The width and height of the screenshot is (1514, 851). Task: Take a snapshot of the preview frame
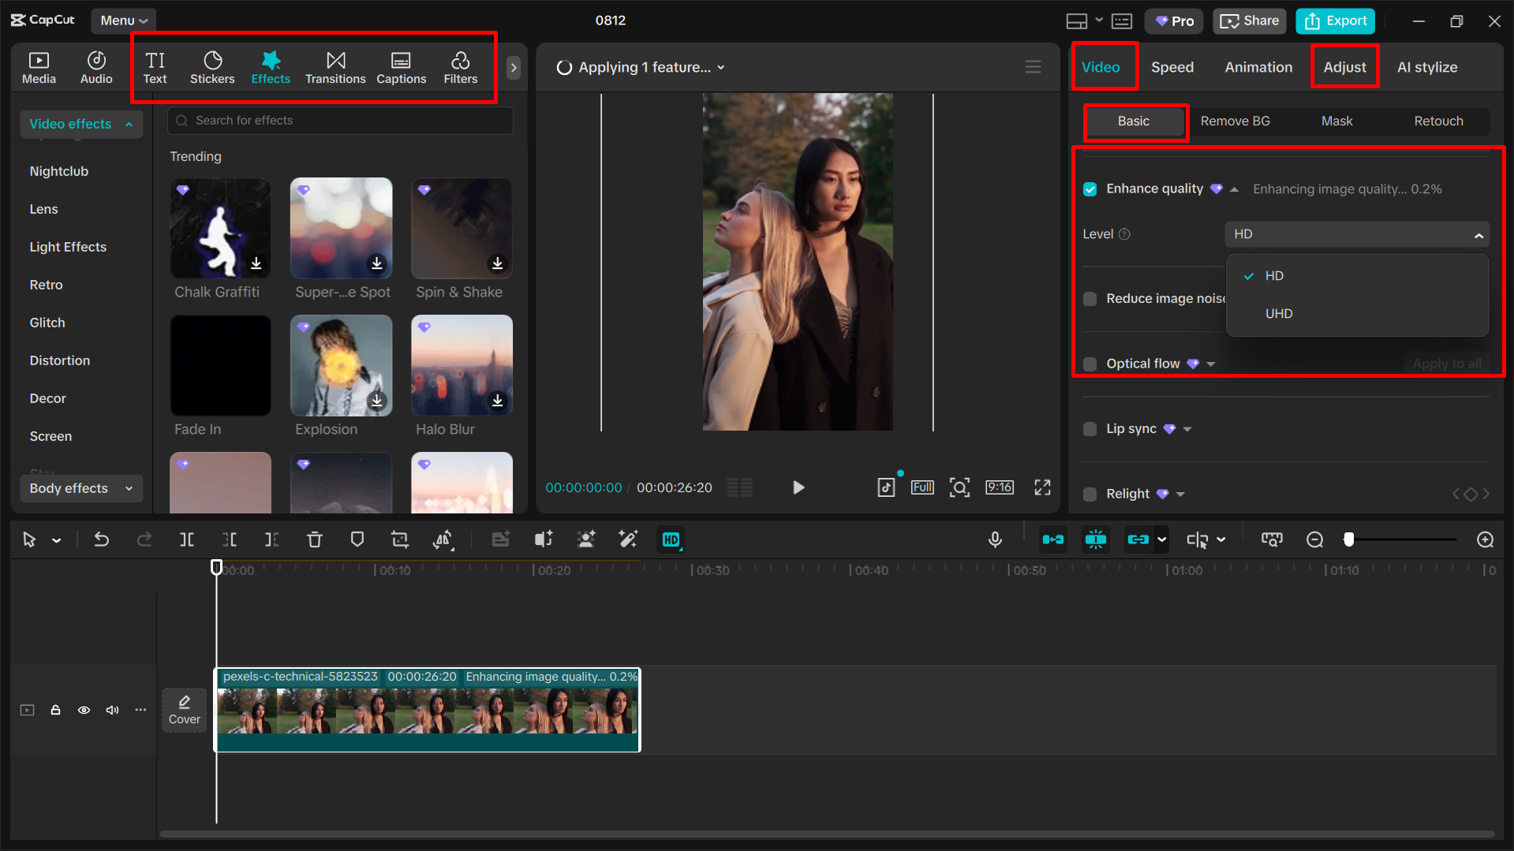click(959, 487)
